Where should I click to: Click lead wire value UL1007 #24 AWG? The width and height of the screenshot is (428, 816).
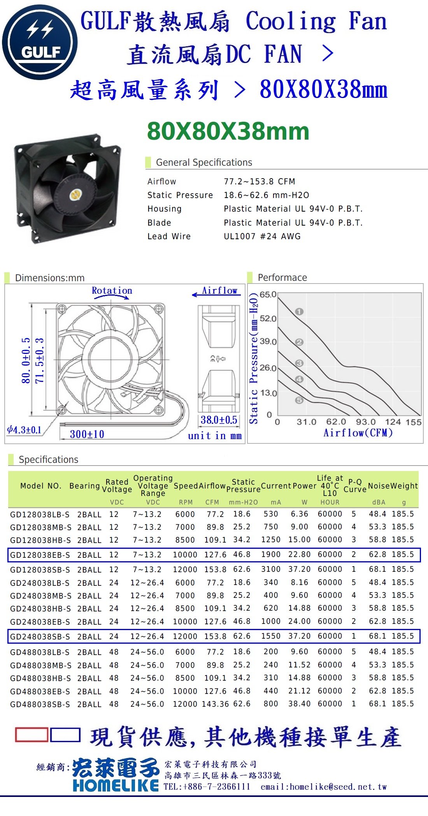tap(262, 236)
